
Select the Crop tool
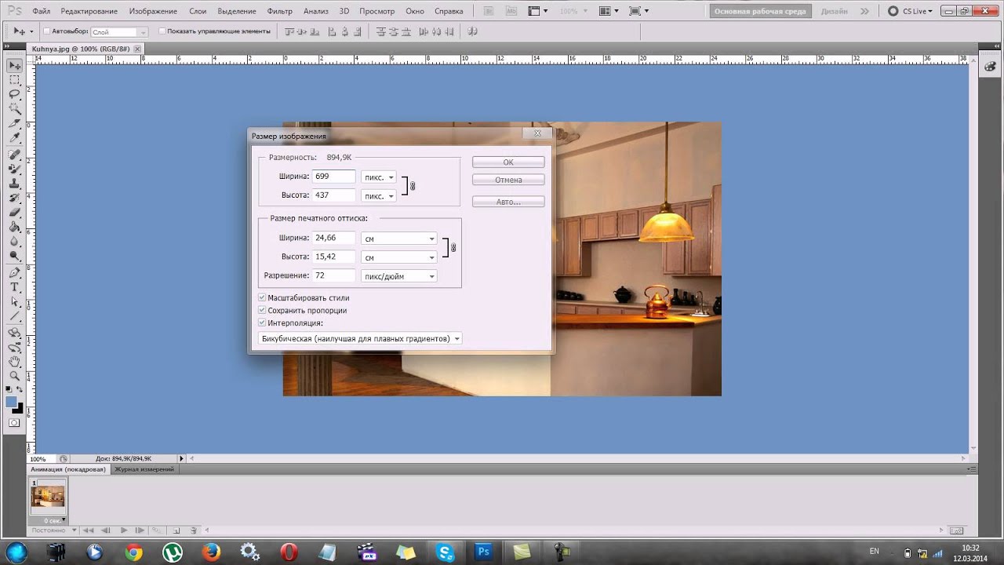click(14, 124)
